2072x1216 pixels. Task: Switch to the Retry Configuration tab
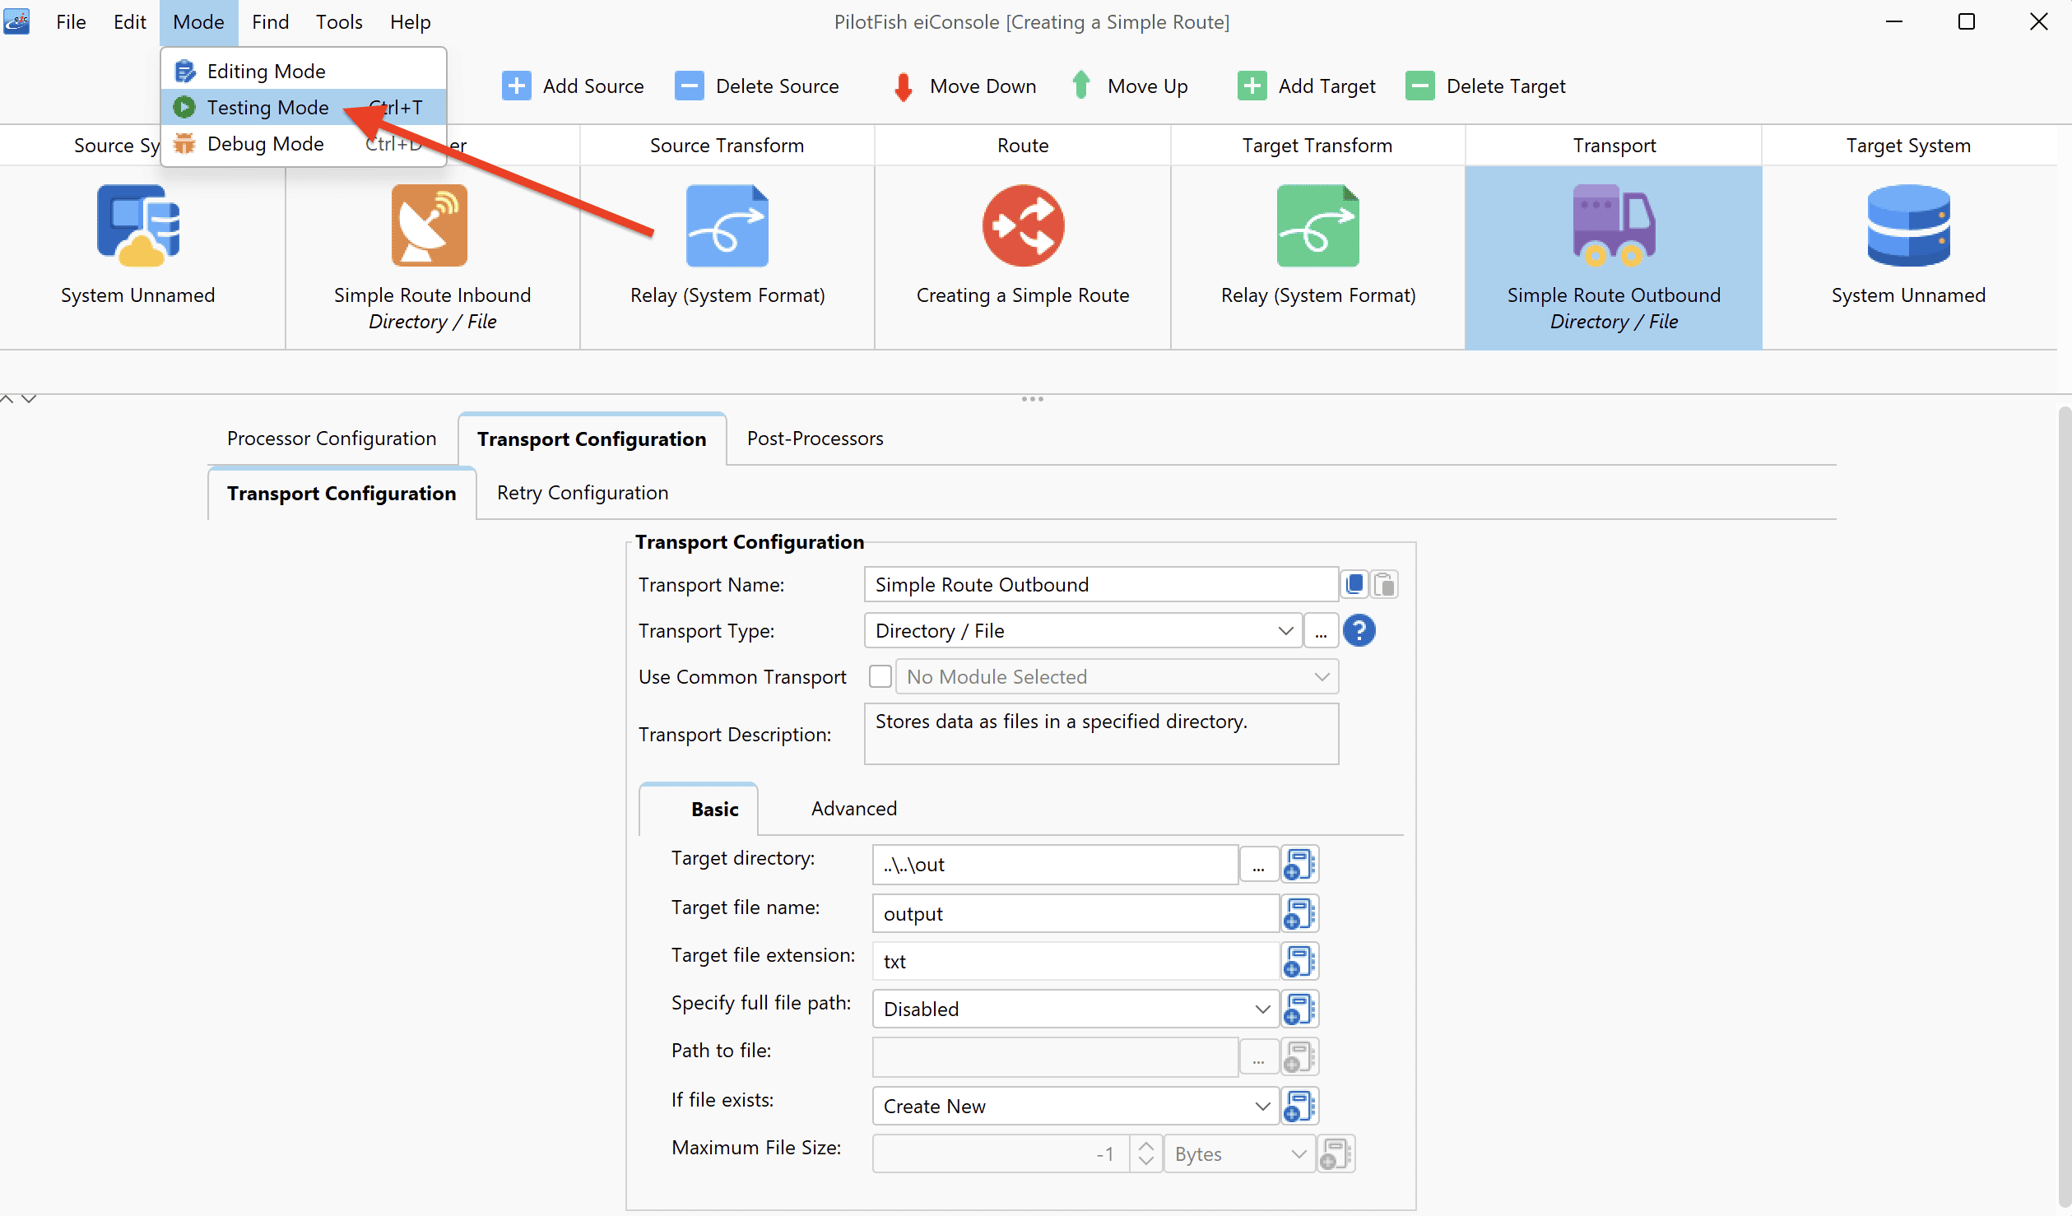[583, 492]
